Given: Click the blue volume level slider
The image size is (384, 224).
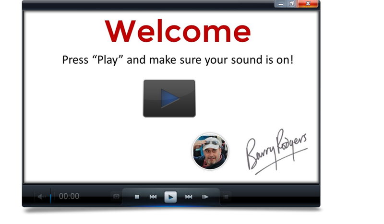Looking at the screenshot, I should [50, 197].
